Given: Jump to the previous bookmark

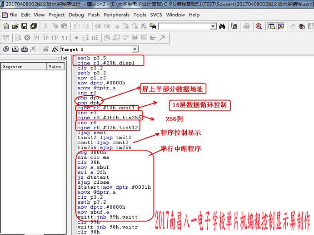Looking at the screenshot, I should (135, 26).
